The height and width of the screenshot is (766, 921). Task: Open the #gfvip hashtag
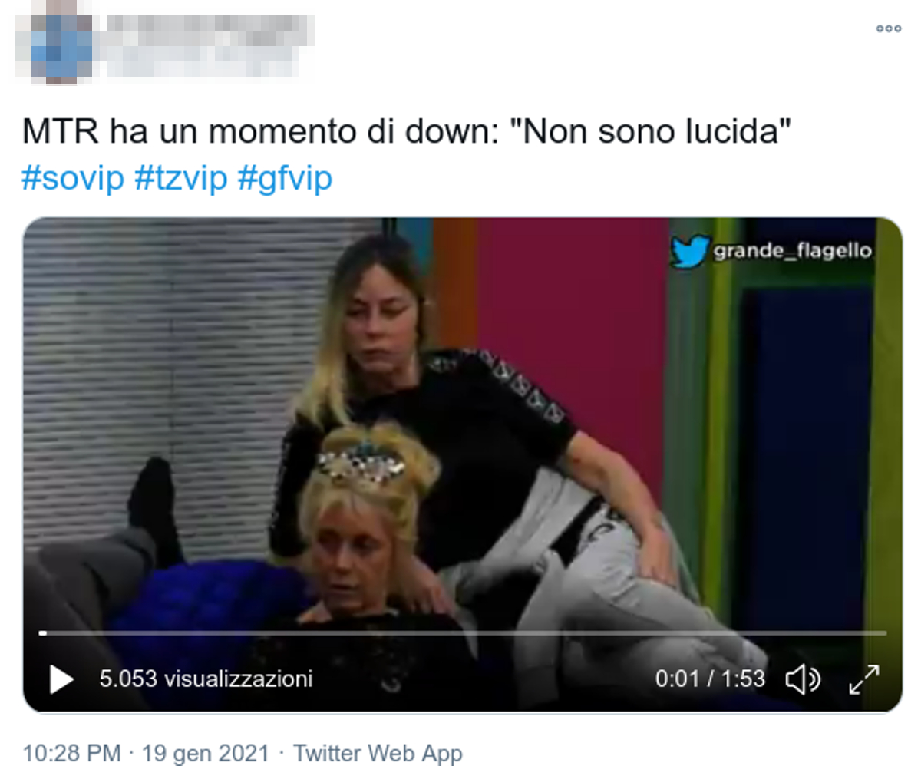pyautogui.click(x=285, y=178)
